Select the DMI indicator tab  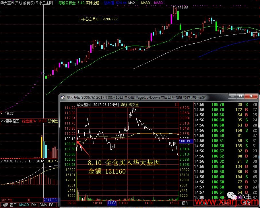coord(34,205)
